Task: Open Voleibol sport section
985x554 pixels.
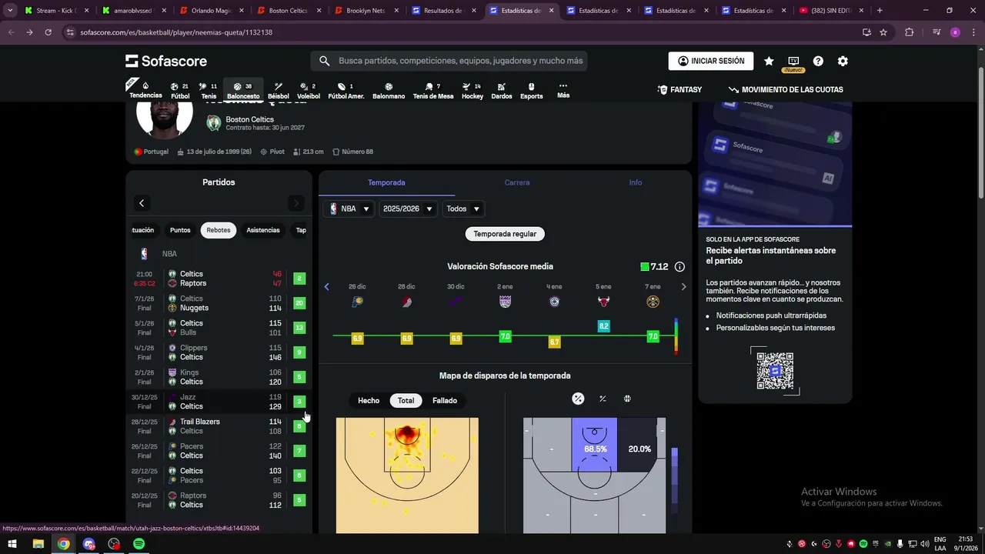Action: point(309,91)
